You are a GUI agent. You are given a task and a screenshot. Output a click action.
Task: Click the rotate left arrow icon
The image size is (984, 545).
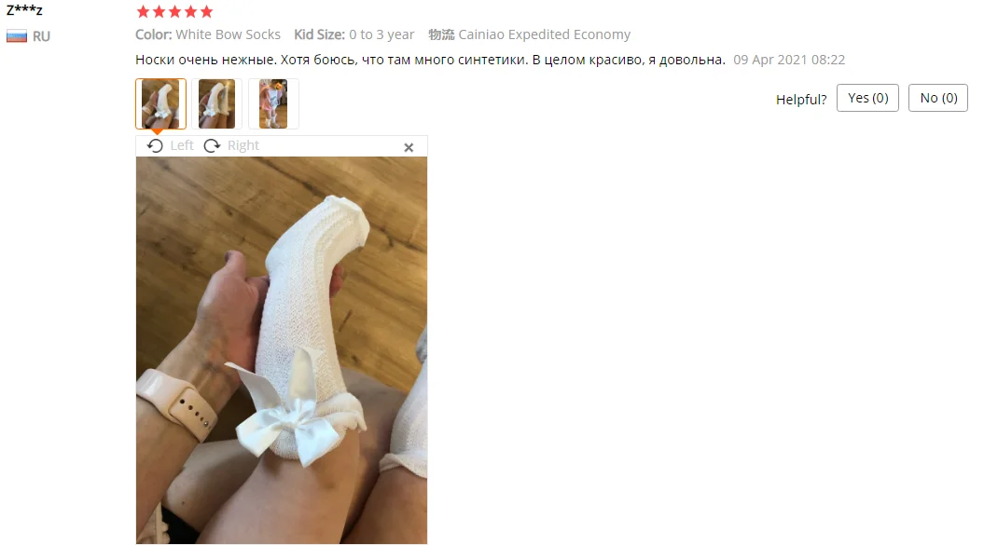coord(155,146)
